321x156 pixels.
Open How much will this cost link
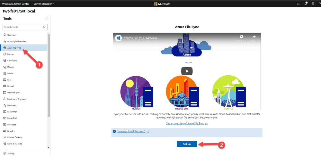click(x=131, y=131)
